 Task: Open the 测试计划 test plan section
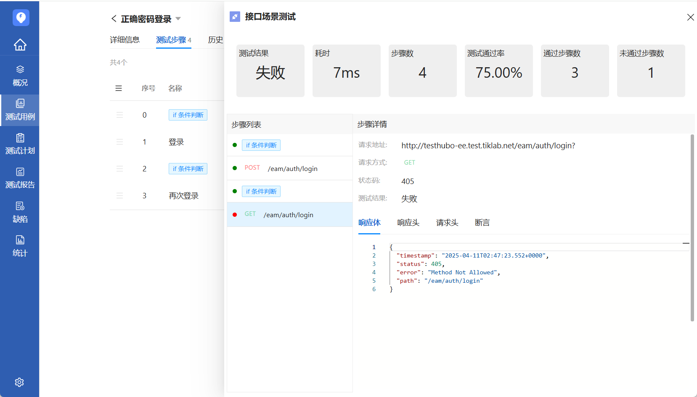click(x=20, y=144)
